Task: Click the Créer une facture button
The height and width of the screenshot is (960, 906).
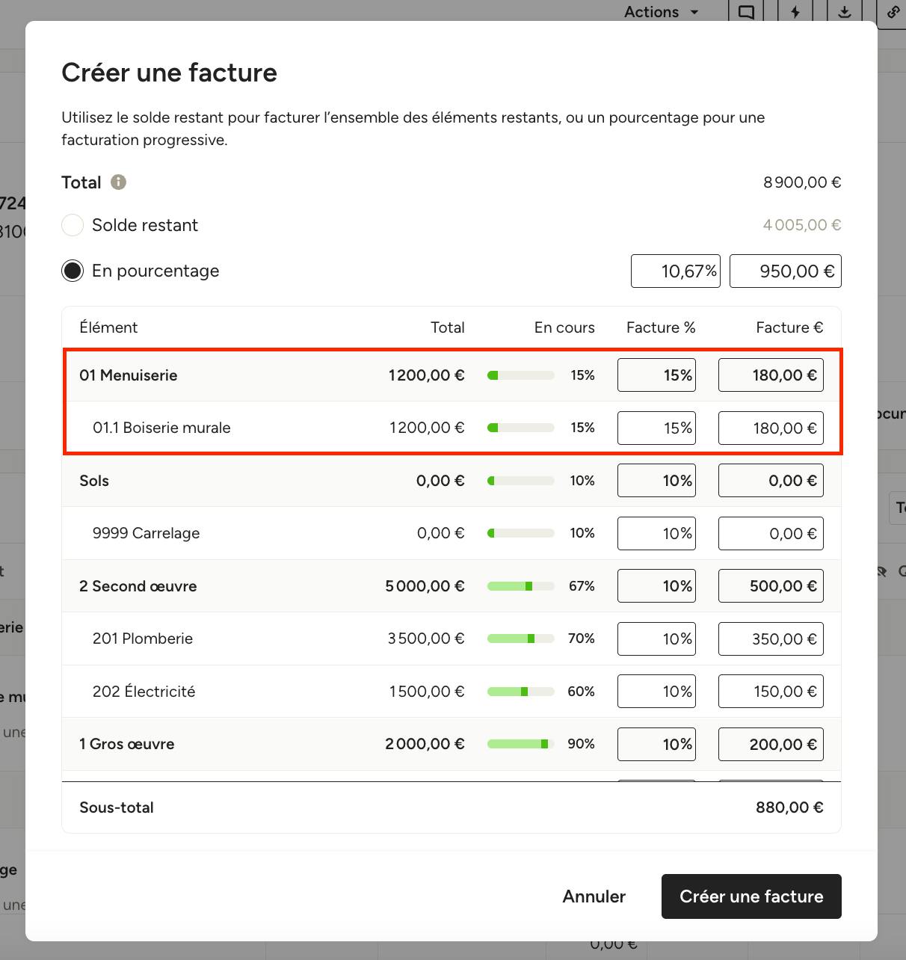Action: click(x=751, y=896)
